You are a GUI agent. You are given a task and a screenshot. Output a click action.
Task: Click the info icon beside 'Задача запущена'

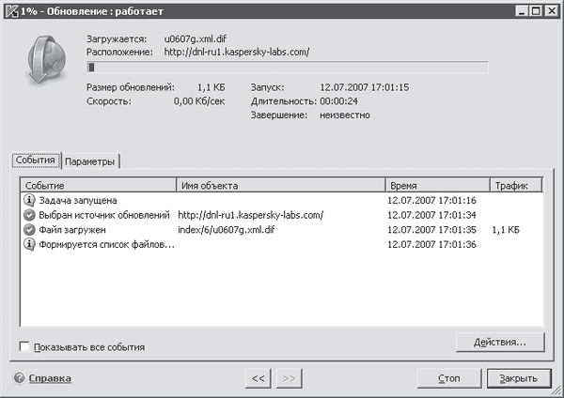click(29, 200)
